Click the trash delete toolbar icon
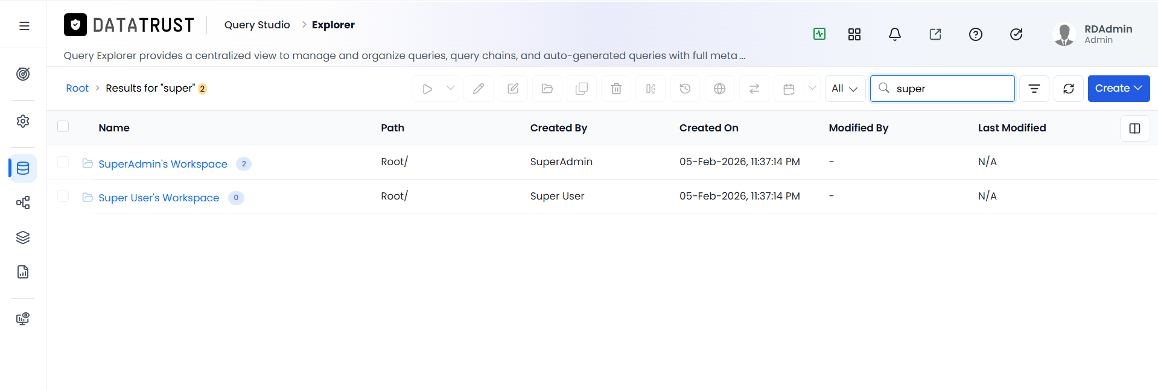 (616, 89)
